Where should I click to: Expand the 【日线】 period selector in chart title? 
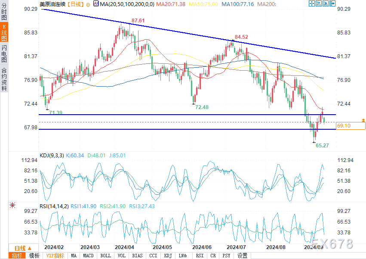coord(76,4)
